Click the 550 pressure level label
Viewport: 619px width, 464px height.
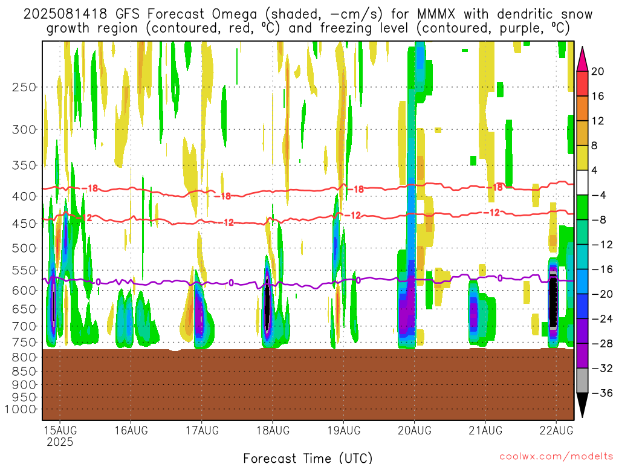[x=24, y=270]
